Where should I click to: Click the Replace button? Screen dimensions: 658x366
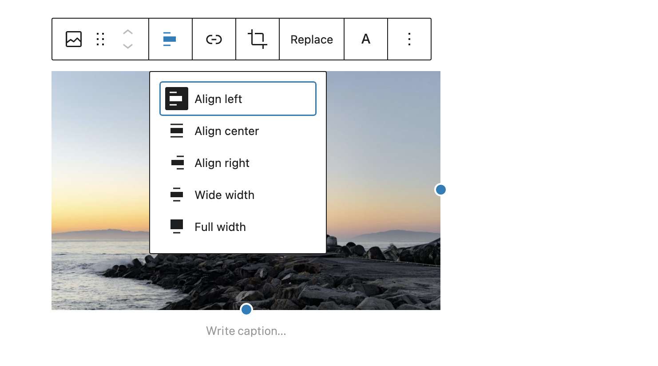click(x=312, y=39)
